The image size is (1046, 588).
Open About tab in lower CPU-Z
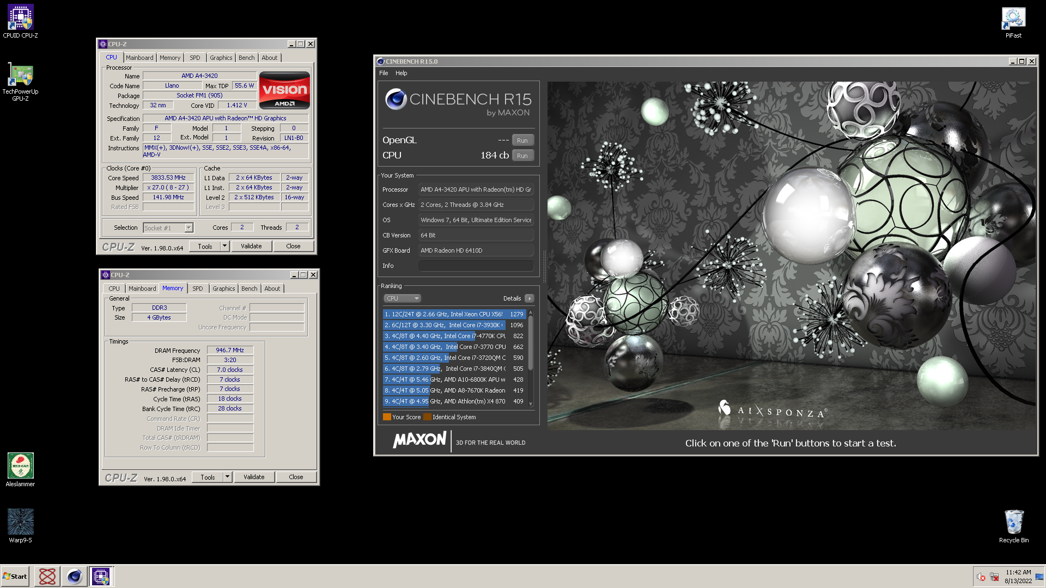[x=272, y=289]
